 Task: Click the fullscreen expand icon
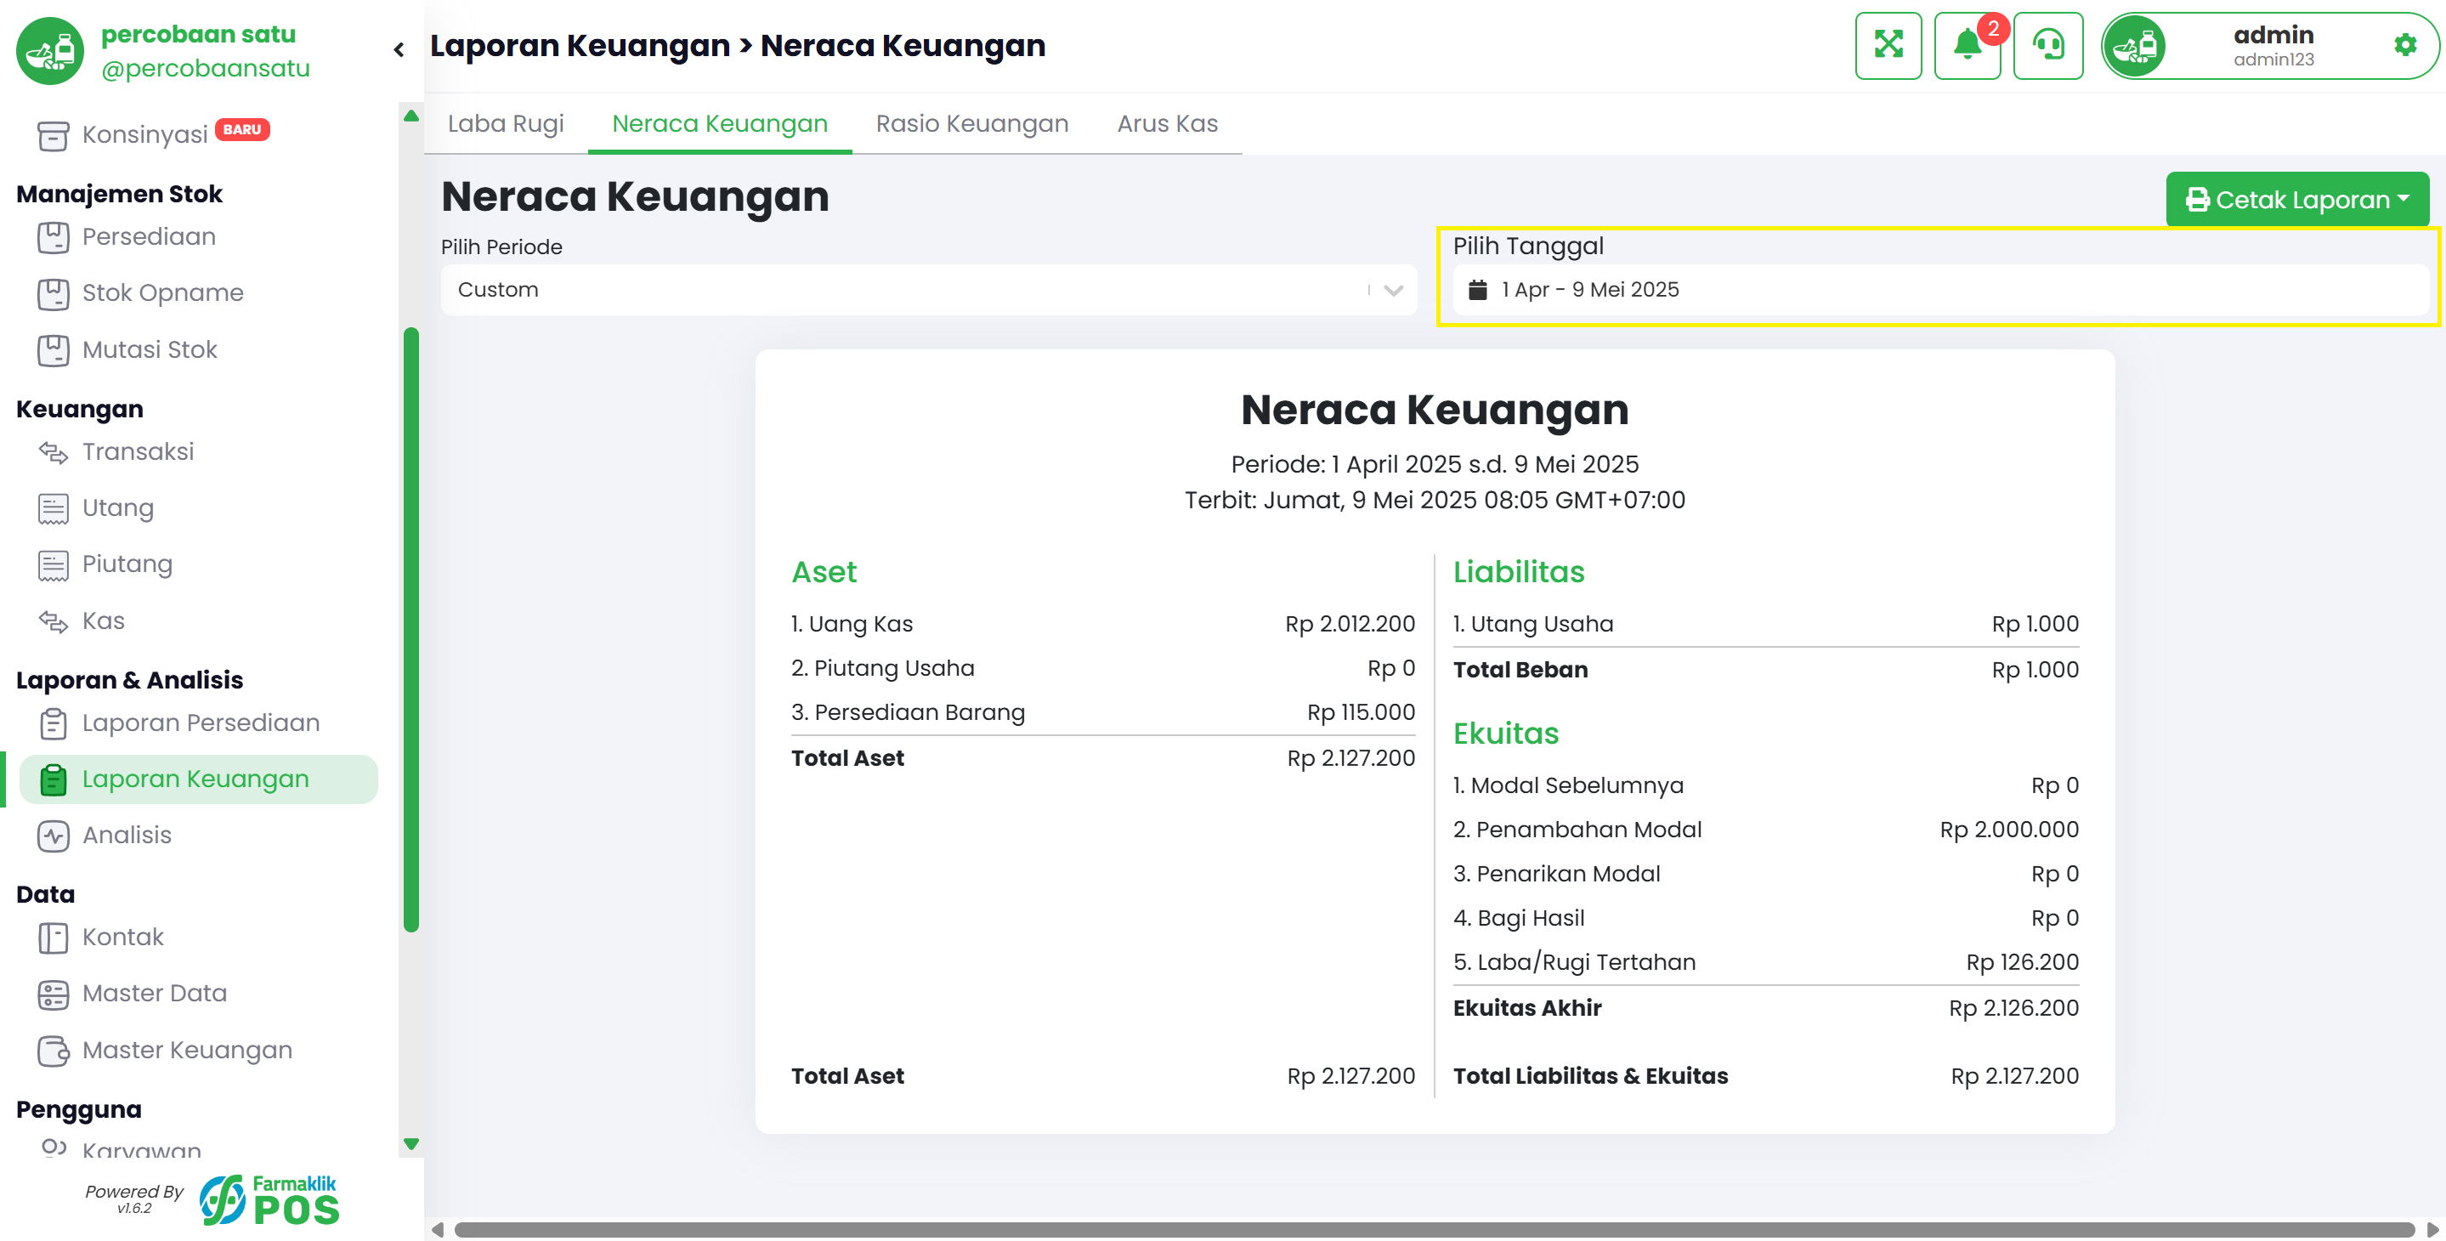1888,45
